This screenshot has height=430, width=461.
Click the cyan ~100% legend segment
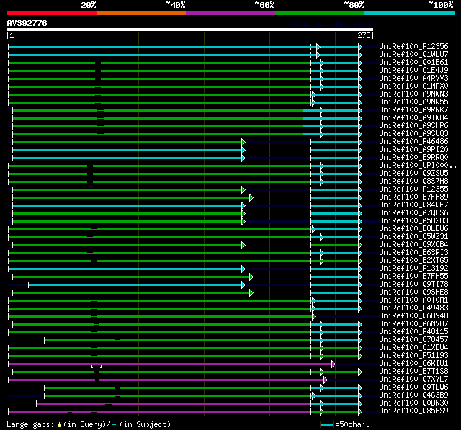409,13
